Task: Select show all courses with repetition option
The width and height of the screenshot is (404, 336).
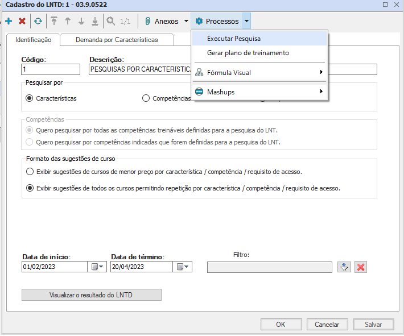Action: point(30,188)
